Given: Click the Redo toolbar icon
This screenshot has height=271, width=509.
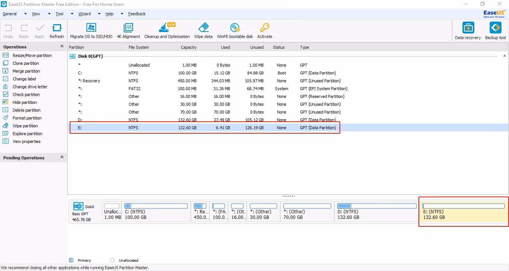Looking at the screenshot, I should [x=24, y=28].
